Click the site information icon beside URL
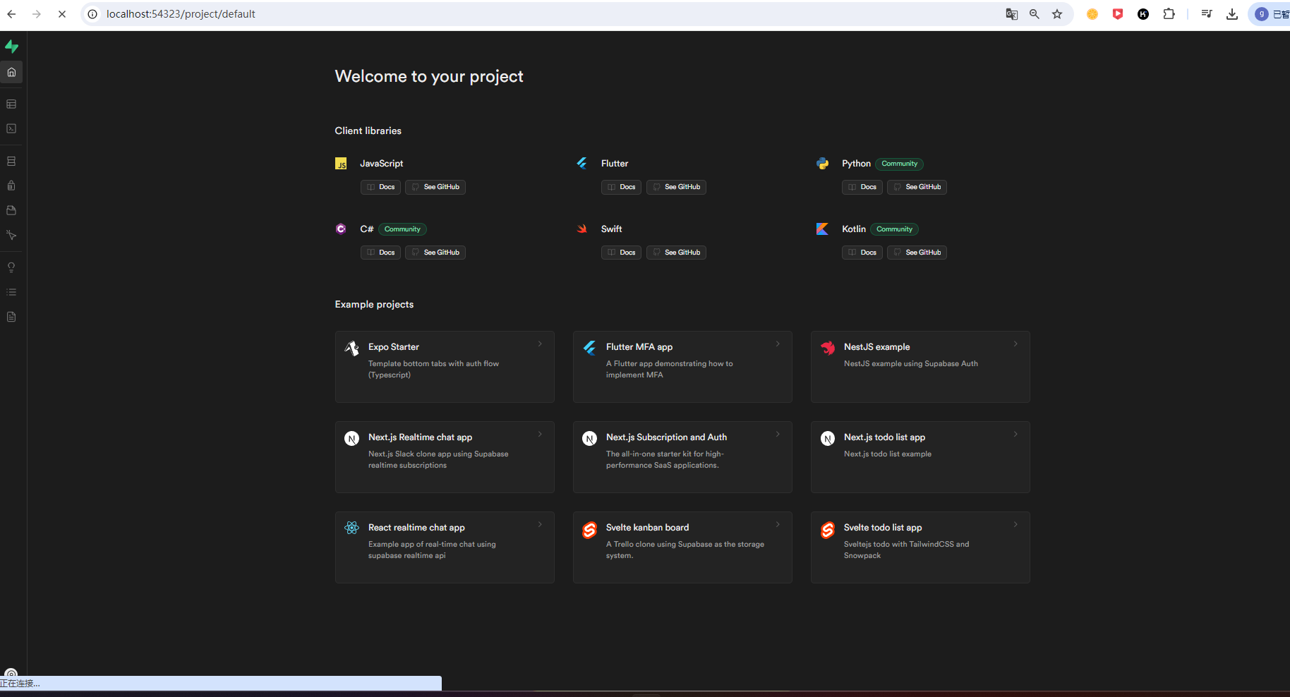 [x=92, y=14]
